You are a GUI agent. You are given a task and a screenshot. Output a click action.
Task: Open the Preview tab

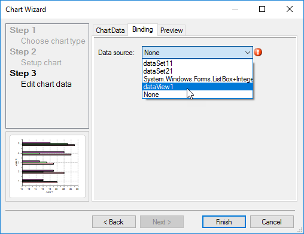coord(172,31)
